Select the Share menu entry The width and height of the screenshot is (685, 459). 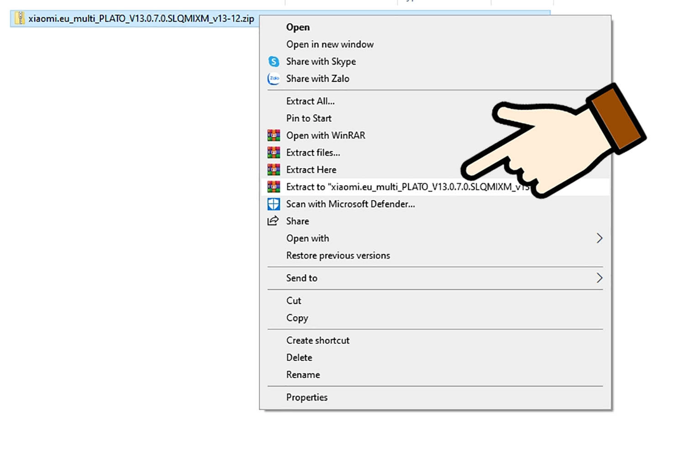pyautogui.click(x=436, y=221)
